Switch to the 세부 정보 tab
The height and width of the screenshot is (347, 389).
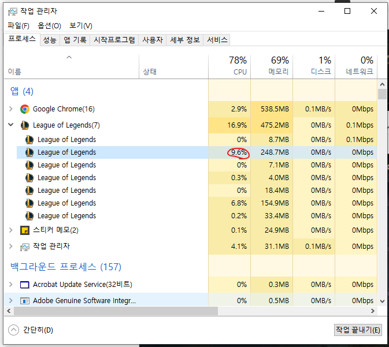pyautogui.click(x=185, y=40)
